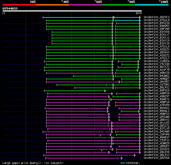Select hit UniRef100_C6P0R8 label
171x165 pixels.
157,135
